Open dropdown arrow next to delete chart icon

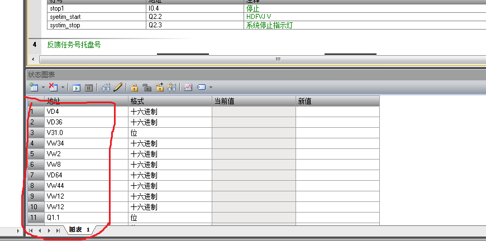pyautogui.click(x=63, y=88)
